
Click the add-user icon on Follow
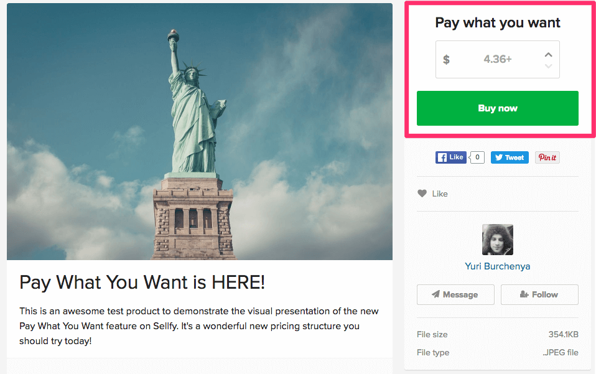(x=524, y=294)
